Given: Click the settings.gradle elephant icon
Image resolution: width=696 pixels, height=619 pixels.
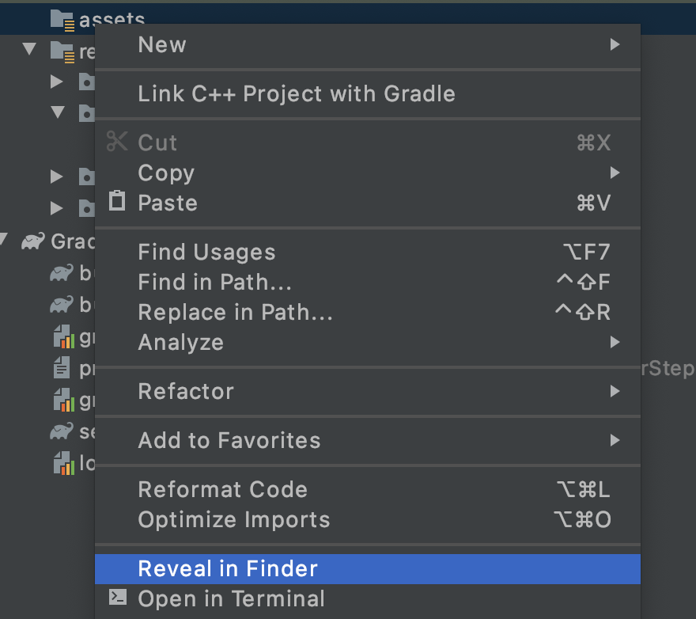Looking at the screenshot, I should [x=62, y=431].
